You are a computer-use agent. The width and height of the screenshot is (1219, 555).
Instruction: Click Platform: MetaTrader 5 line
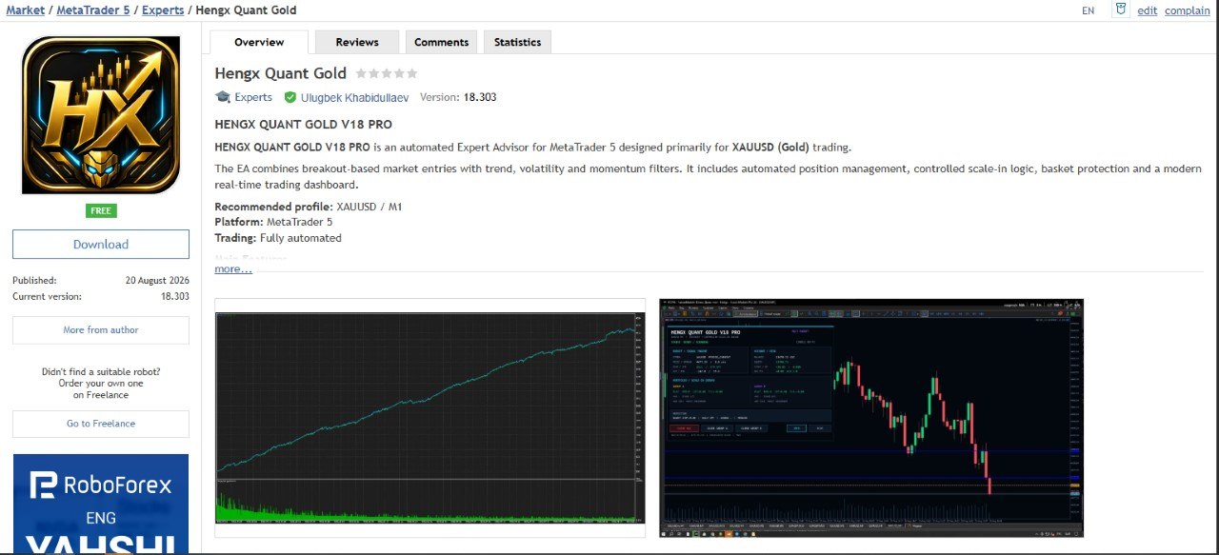[271, 222]
